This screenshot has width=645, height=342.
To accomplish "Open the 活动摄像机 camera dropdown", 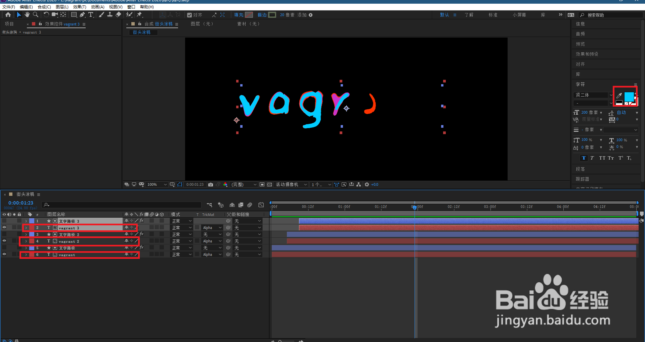I will pyautogui.click(x=291, y=184).
